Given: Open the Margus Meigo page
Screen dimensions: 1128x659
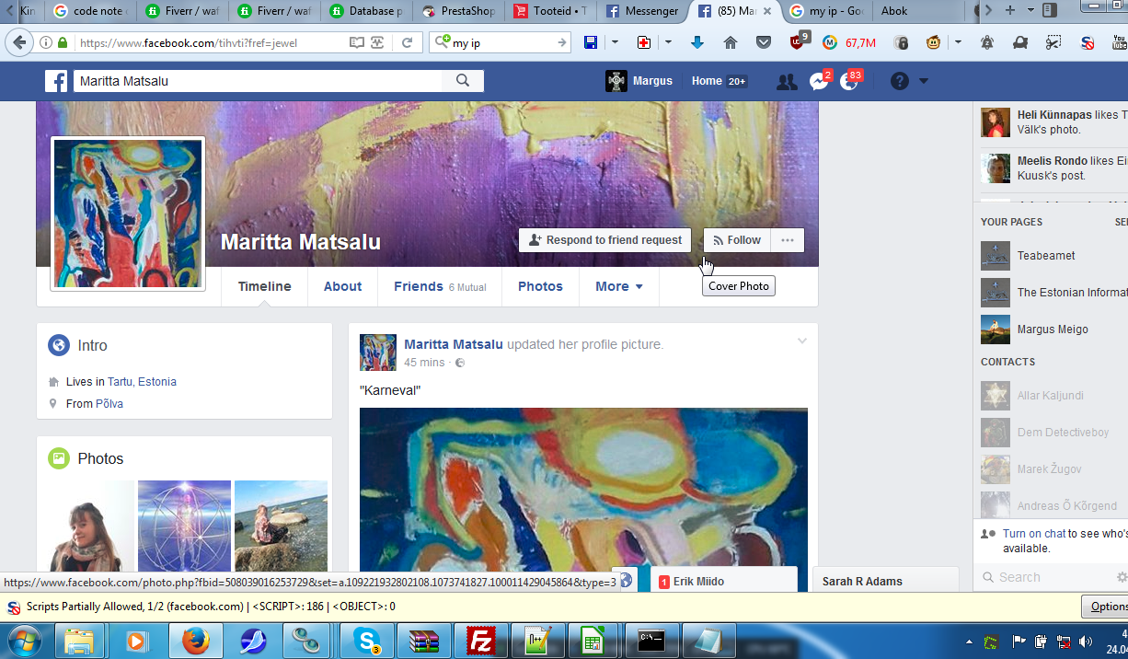Looking at the screenshot, I should pyautogui.click(x=1053, y=329).
